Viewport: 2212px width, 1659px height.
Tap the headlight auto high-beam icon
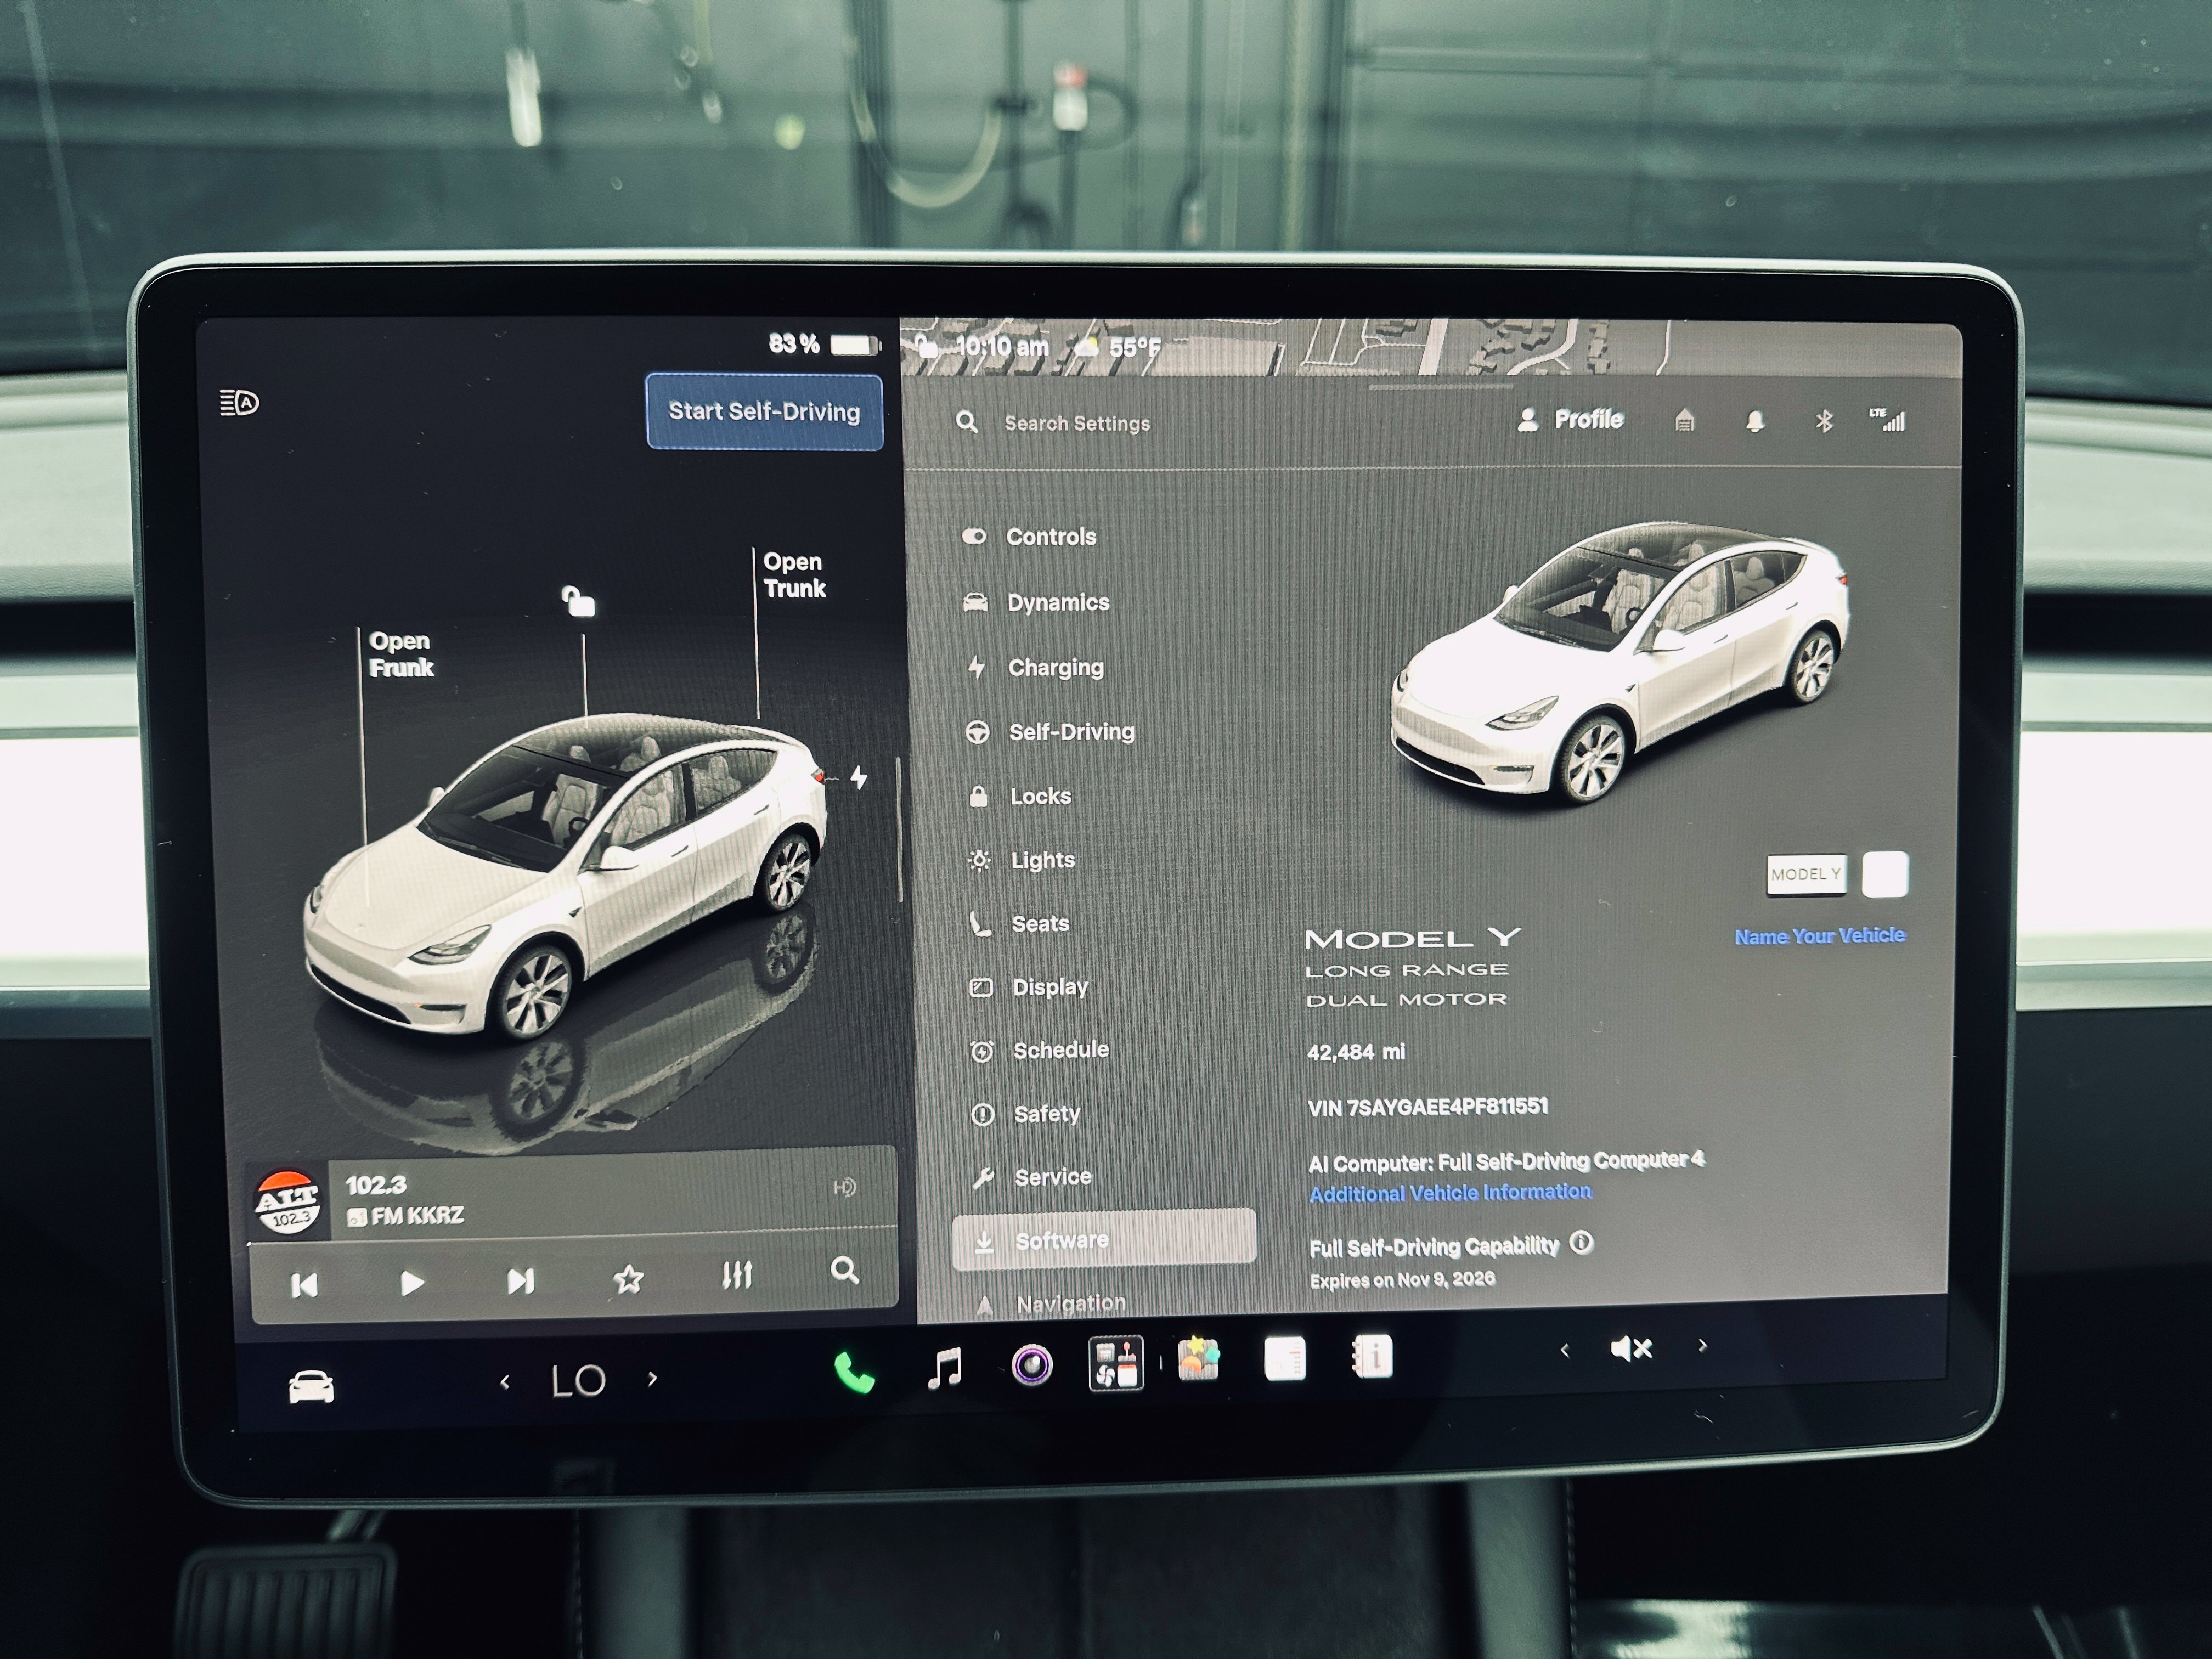click(239, 403)
